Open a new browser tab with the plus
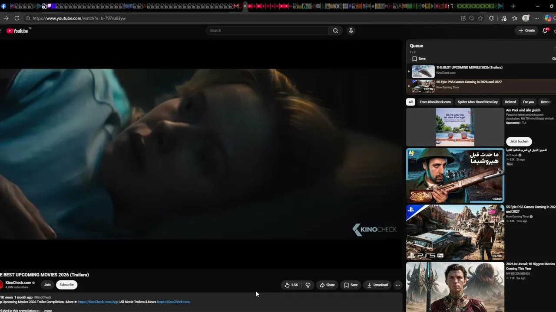Viewport: 556px width, 312px height. coord(513,6)
